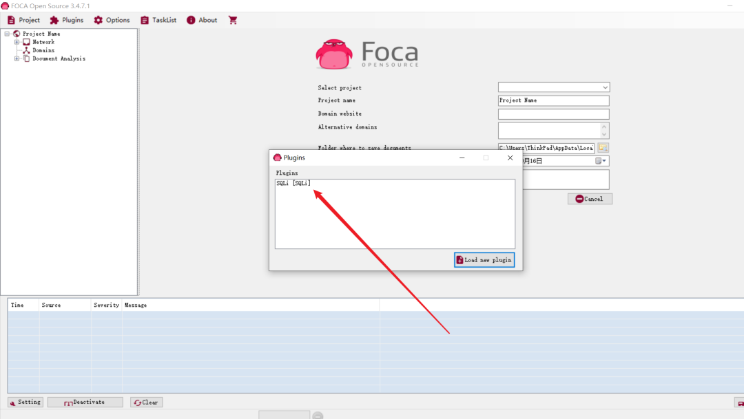Image resolution: width=744 pixels, height=419 pixels.
Task: Click the Foca icon in the Plugins dialog title
Action: point(278,158)
